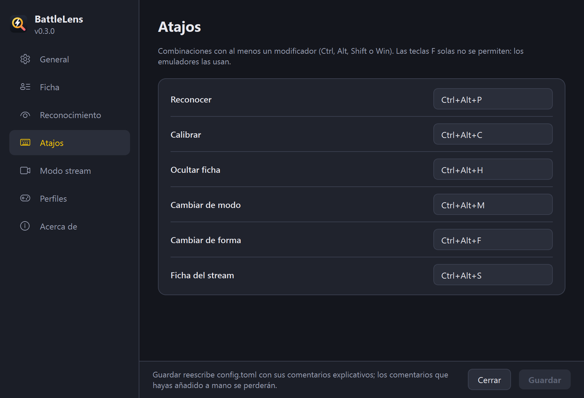Click the Calibrar row label
This screenshot has height=398, width=584.
pyautogui.click(x=186, y=135)
